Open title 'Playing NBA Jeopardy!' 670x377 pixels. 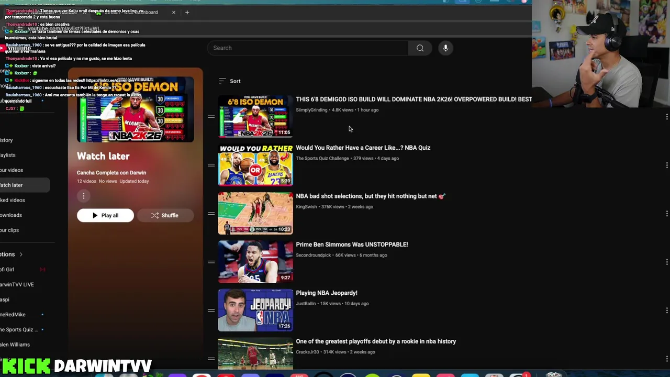pos(327,293)
